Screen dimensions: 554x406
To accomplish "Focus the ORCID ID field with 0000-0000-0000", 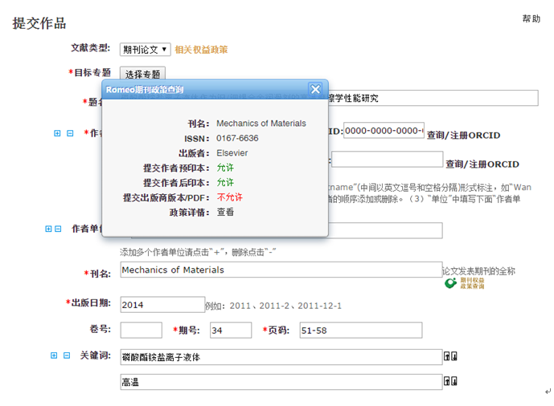I will 384,131.
